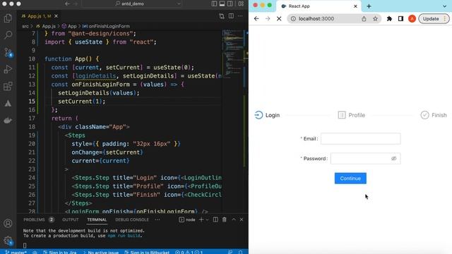Click the browser Update button

tap(434, 19)
